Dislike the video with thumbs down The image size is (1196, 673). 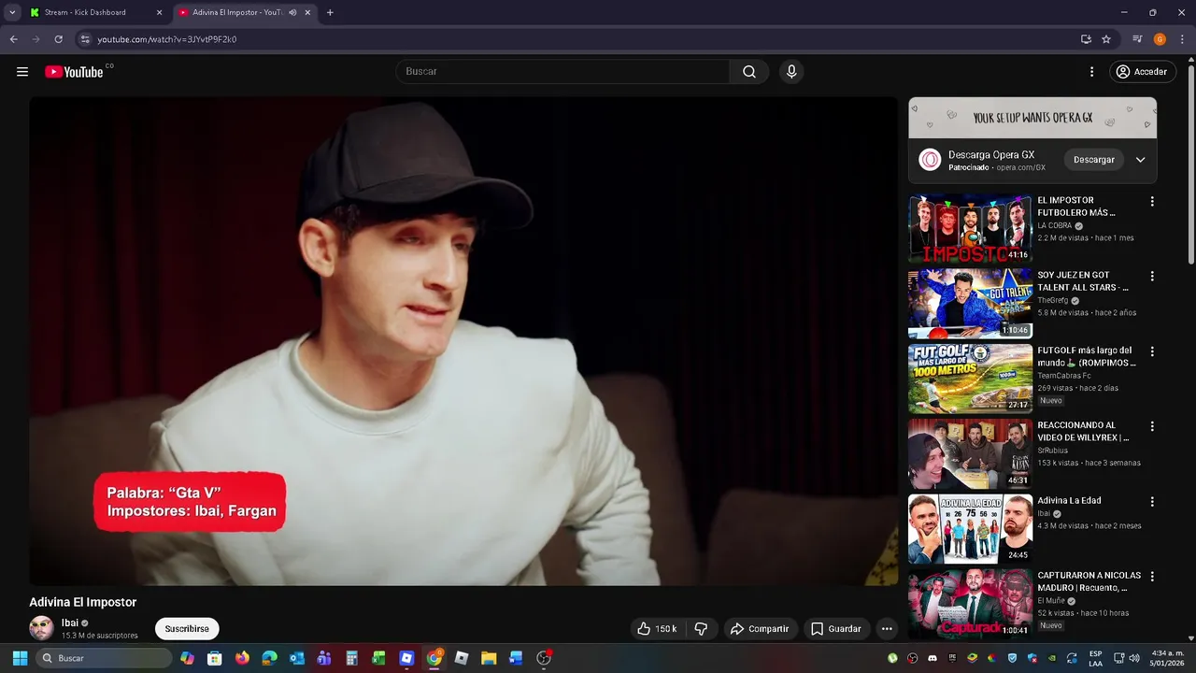coord(701,629)
